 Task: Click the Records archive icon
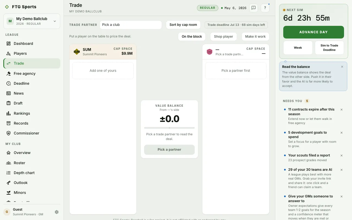click(x=9, y=123)
